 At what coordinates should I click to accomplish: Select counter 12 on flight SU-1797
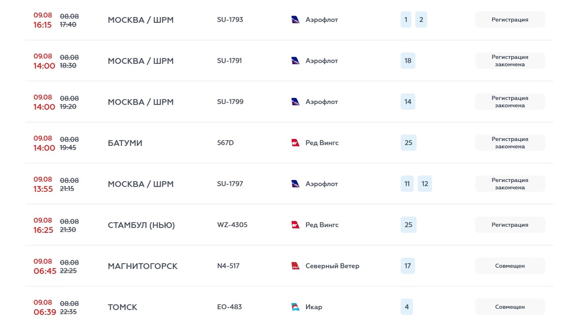click(x=425, y=184)
